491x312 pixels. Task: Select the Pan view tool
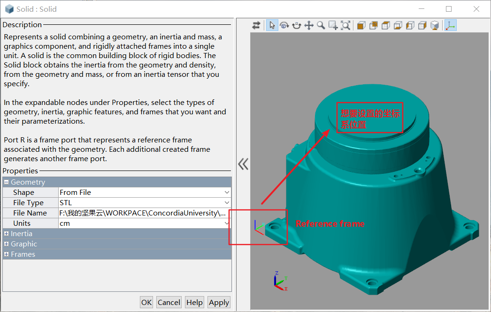308,25
